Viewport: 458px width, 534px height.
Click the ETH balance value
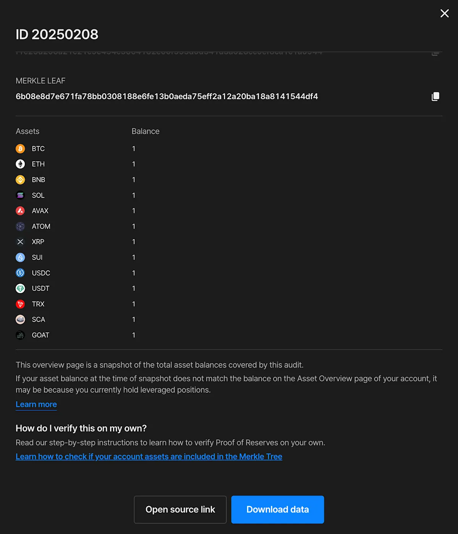tap(134, 164)
